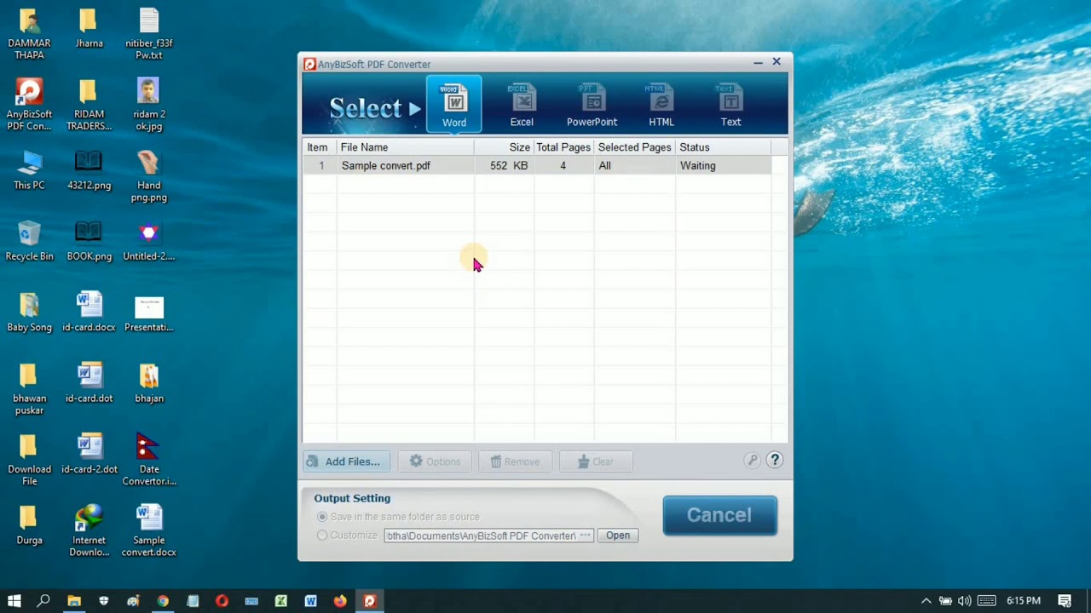This screenshot has height=613, width=1091.
Task: Click the wrench key registration icon
Action: [x=752, y=461]
